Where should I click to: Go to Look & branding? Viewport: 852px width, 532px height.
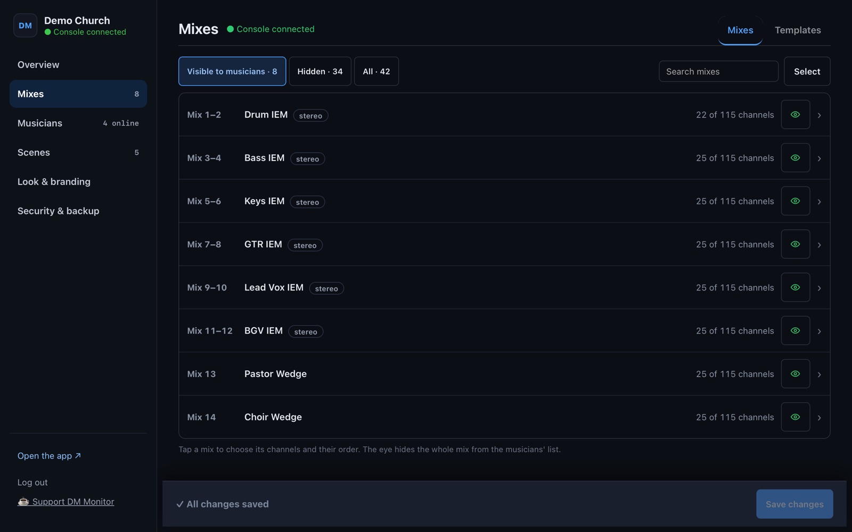pos(78,182)
